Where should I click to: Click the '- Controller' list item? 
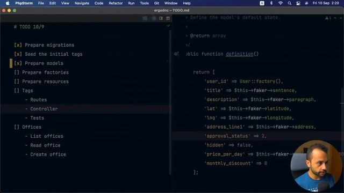[x=41, y=109]
